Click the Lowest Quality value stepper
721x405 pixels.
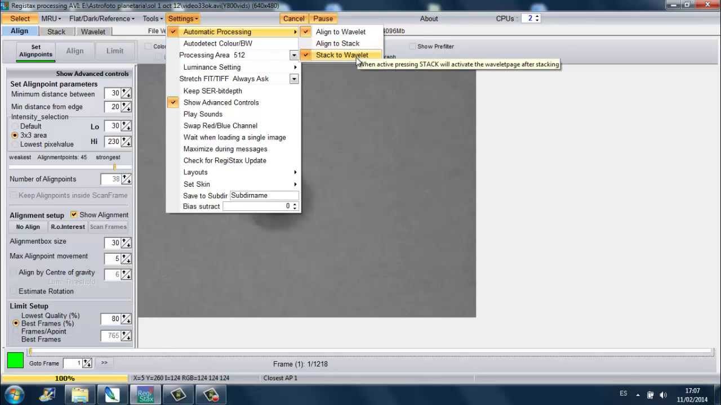(x=126, y=319)
